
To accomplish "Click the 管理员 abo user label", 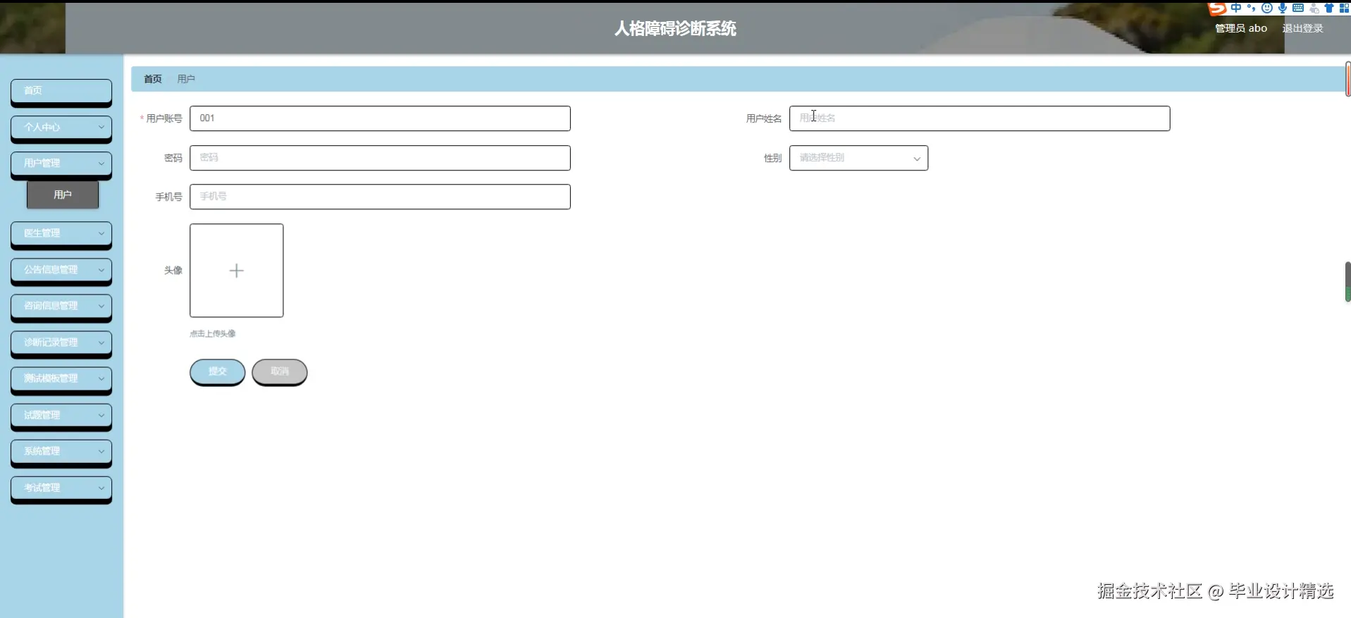I will pos(1241,28).
